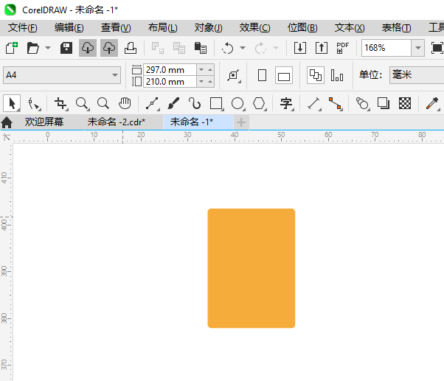Open the 布局(L) menu
This screenshot has height=381, width=444.
162,28
